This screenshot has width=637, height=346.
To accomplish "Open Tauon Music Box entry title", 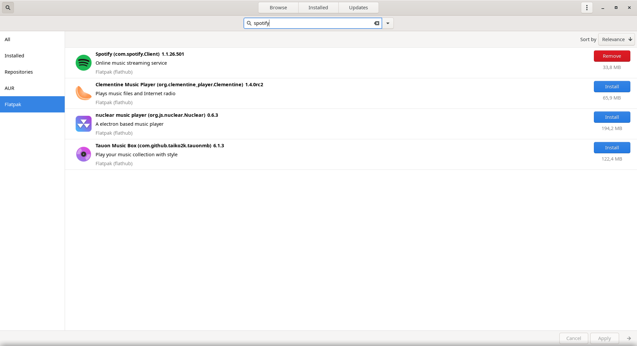I will click(160, 146).
